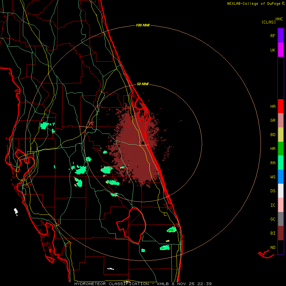286x286 pixels.
Task: Click the HR green legend swatch
Action: pos(281,149)
